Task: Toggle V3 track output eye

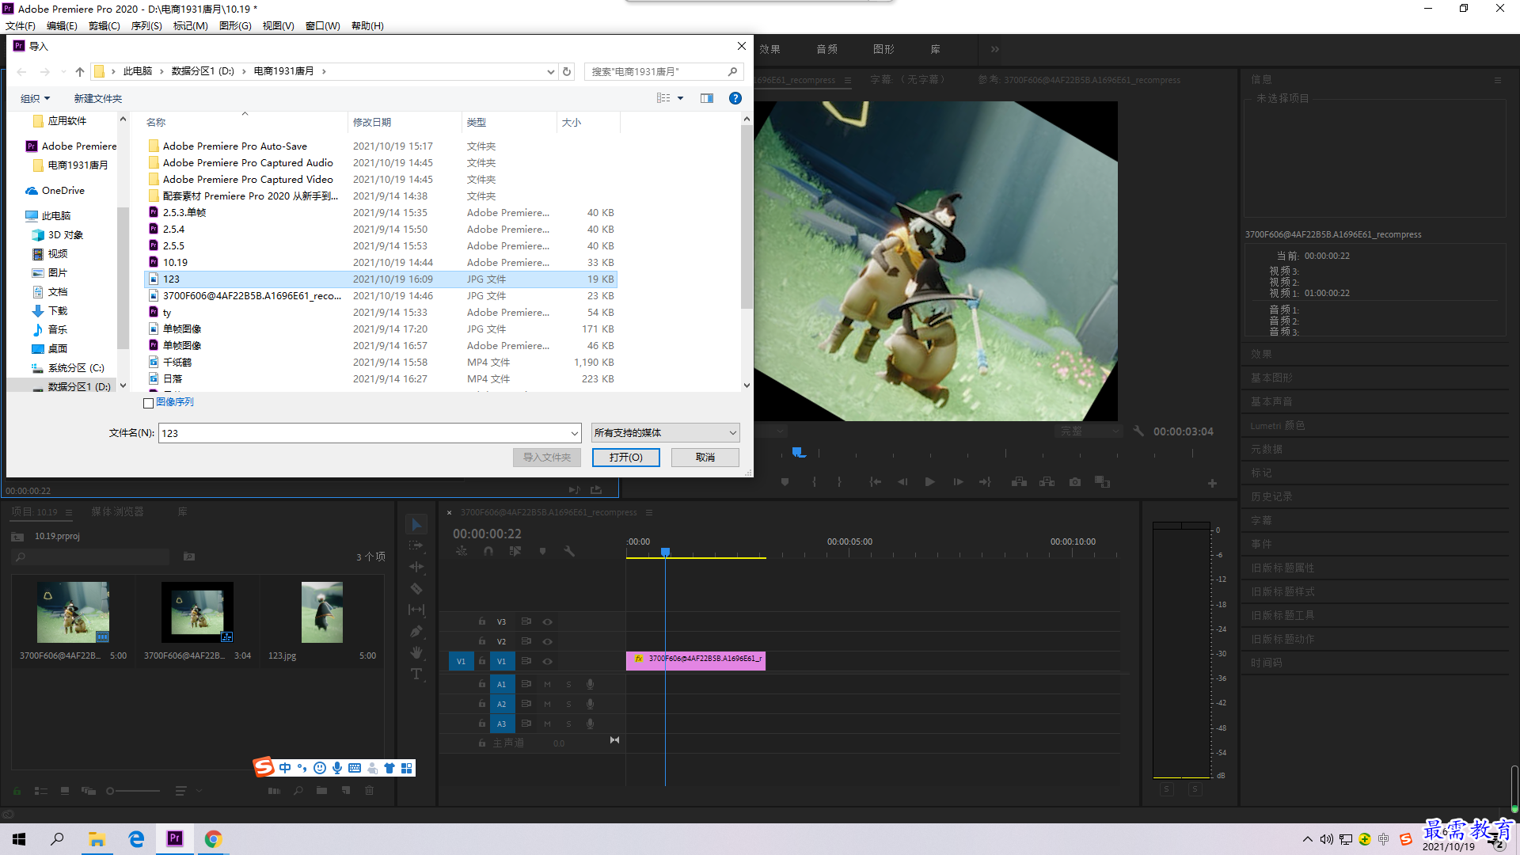Action: click(547, 621)
